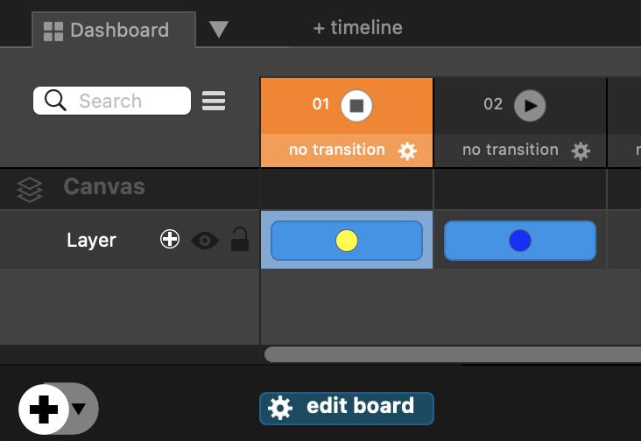
Task: Click the magnifying glass search icon
Action: tap(55, 101)
